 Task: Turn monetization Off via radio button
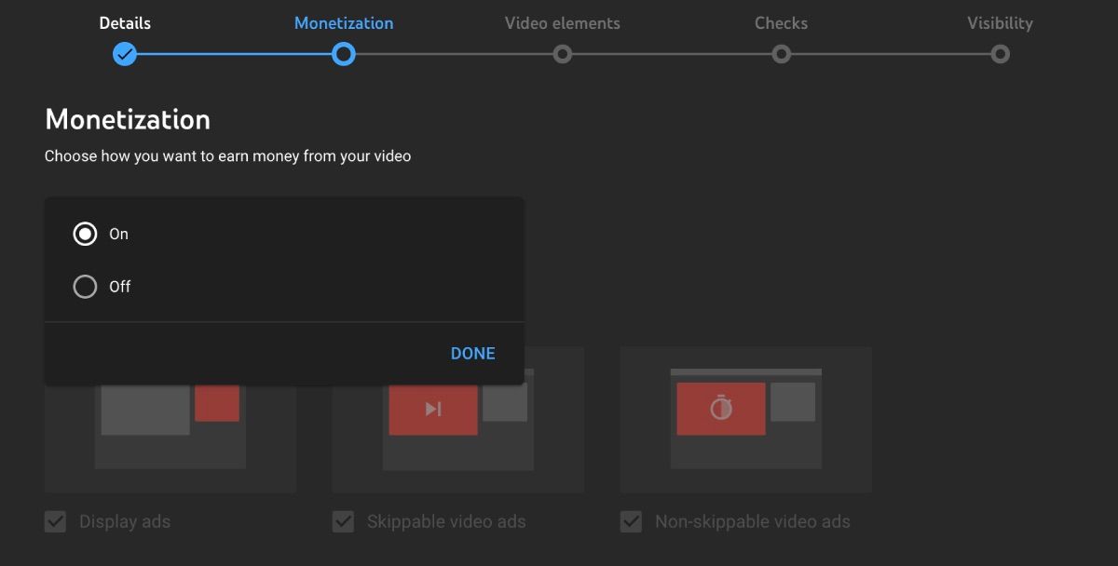[x=86, y=286]
